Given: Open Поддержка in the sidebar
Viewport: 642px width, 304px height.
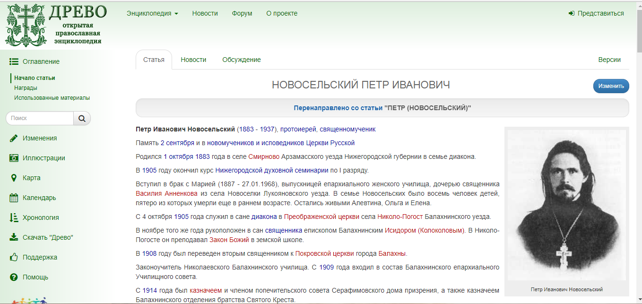Looking at the screenshot, I should click(40, 257).
